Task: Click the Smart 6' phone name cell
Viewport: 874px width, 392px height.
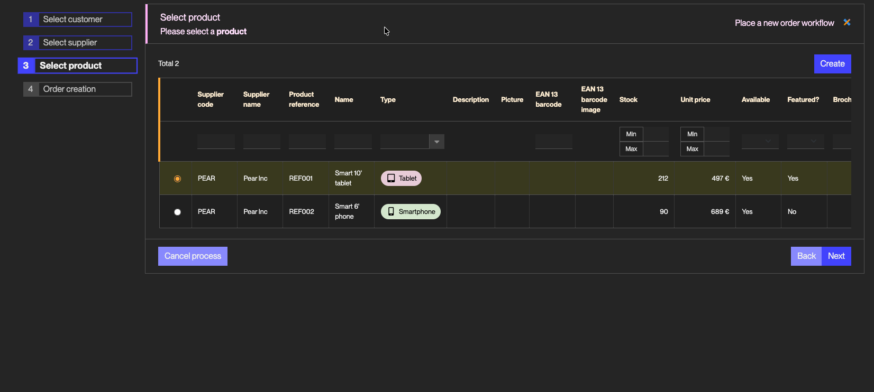Action: point(351,212)
